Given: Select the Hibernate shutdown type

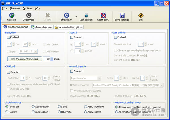Looking at the screenshot, I should [x=59, y=112].
